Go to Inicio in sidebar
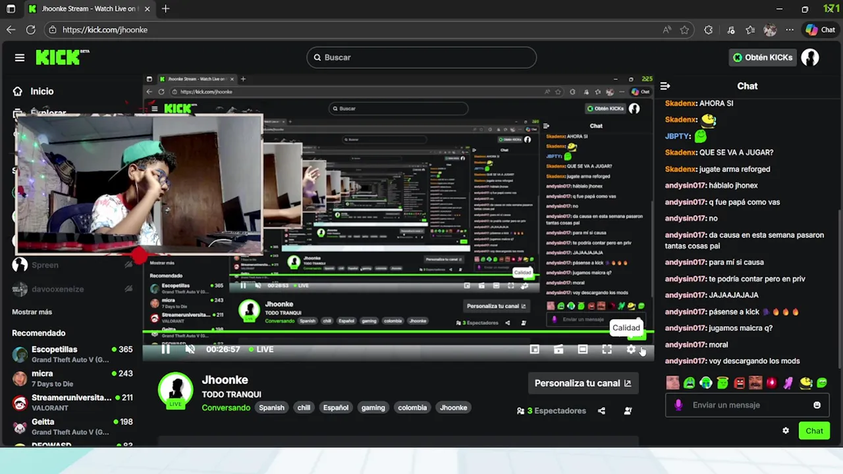 [x=33, y=92]
